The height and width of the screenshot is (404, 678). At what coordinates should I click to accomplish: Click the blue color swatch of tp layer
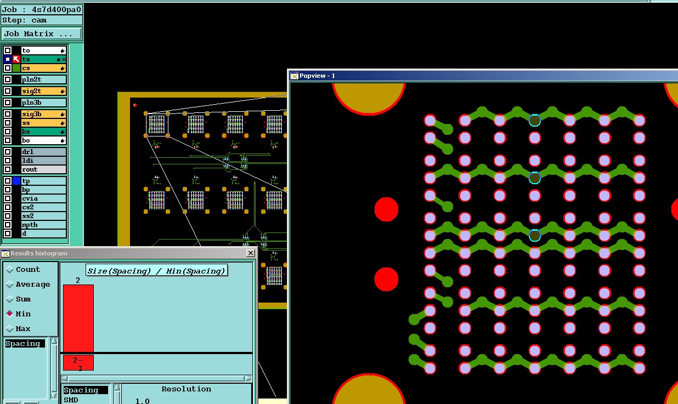click(16, 181)
